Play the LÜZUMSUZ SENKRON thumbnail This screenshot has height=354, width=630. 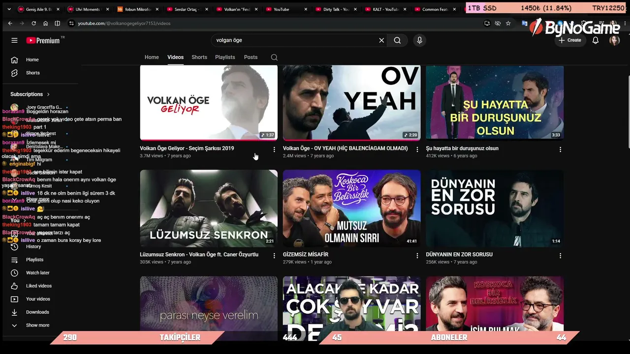209,208
